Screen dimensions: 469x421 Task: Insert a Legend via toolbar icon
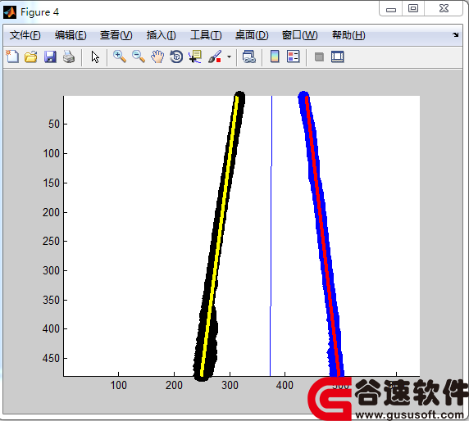point(294,57)
